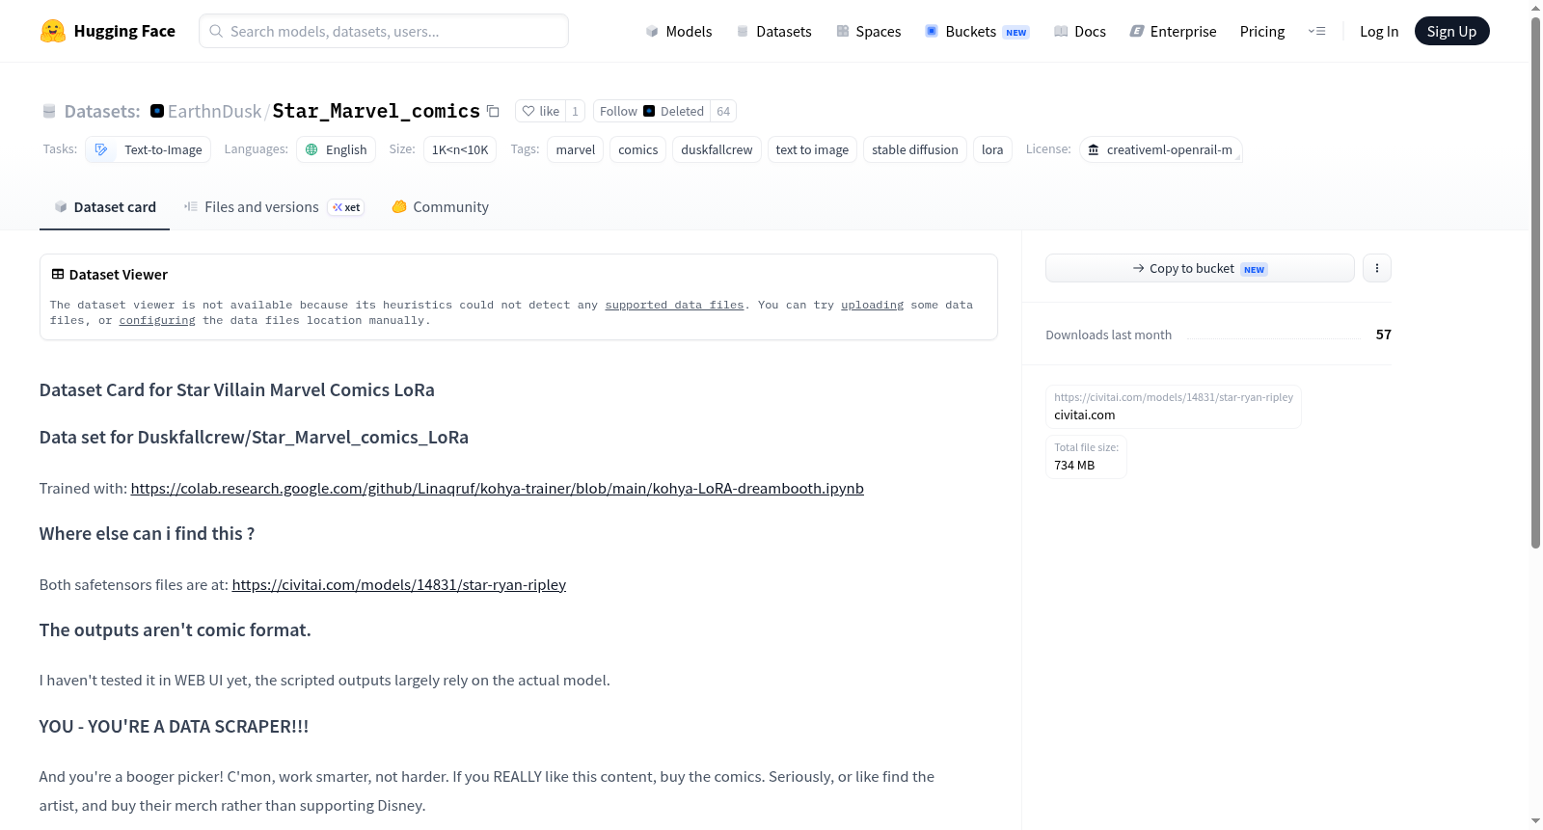Open the uploading link in Dataset Viewer
1543x830 pixels.
click(872, 305)
